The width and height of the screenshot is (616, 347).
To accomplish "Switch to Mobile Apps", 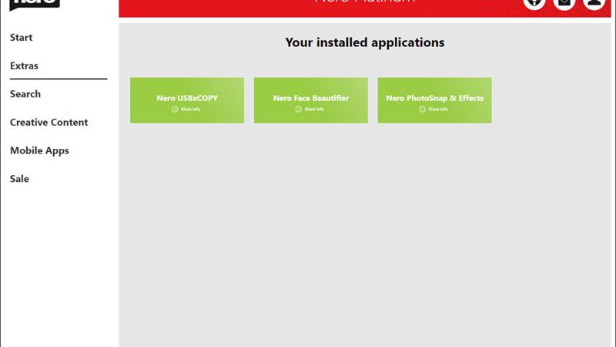I will coord(39,150).
